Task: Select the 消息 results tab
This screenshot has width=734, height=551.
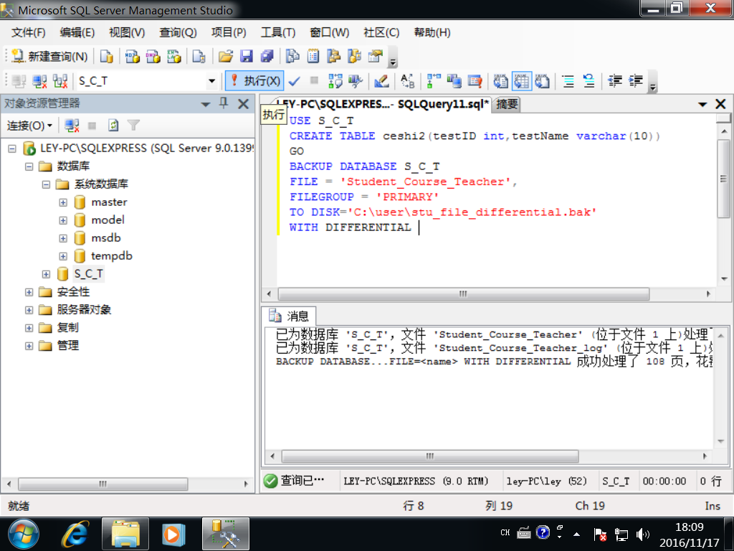Action: pyautogui.click(x=289, y=316)
